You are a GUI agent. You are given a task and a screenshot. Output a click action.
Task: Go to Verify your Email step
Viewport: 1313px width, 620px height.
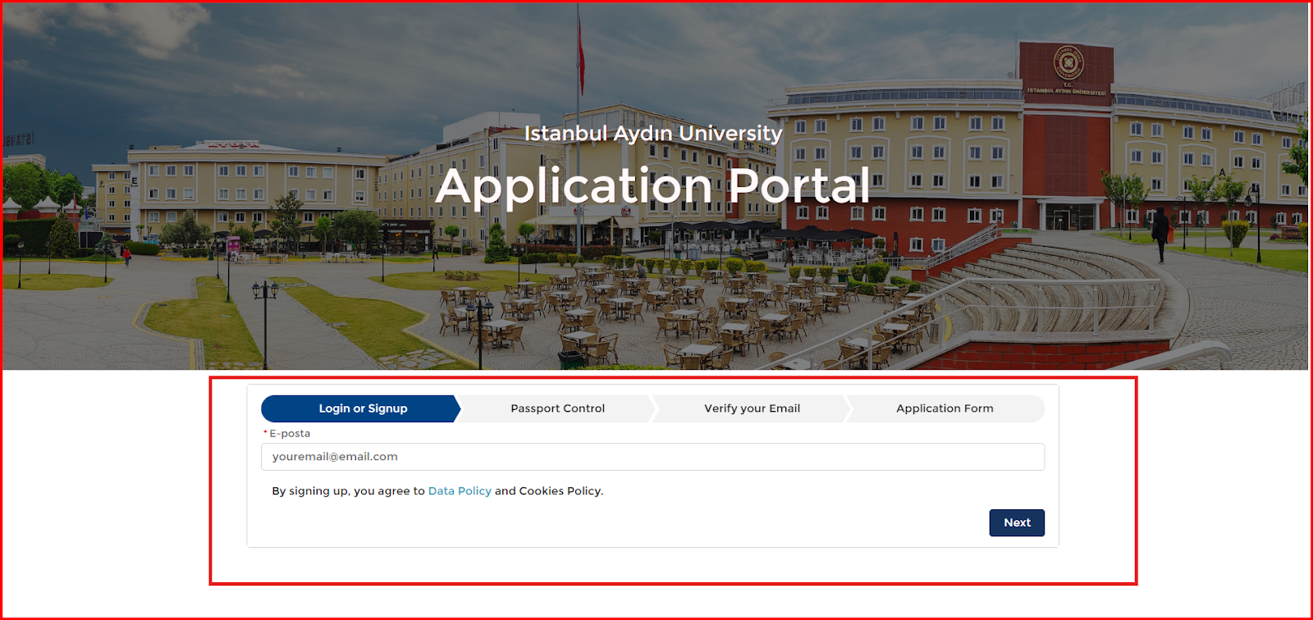(752, 408)
